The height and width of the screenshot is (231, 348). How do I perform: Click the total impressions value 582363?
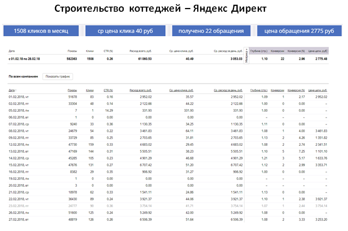click(72, 59)
